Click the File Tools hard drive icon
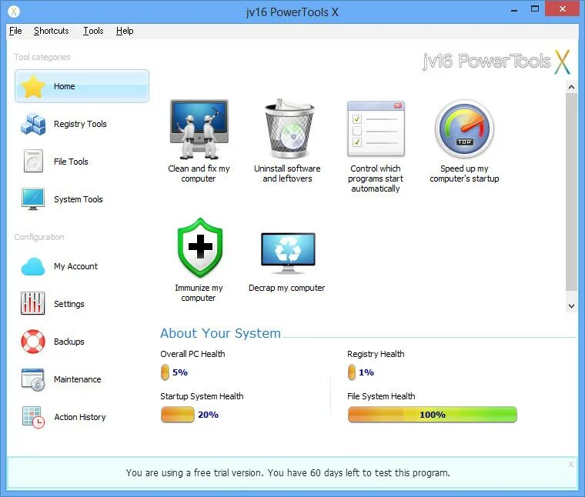Image resolution: width=585 pixels, height=497 pixels. tap(33, 161)
